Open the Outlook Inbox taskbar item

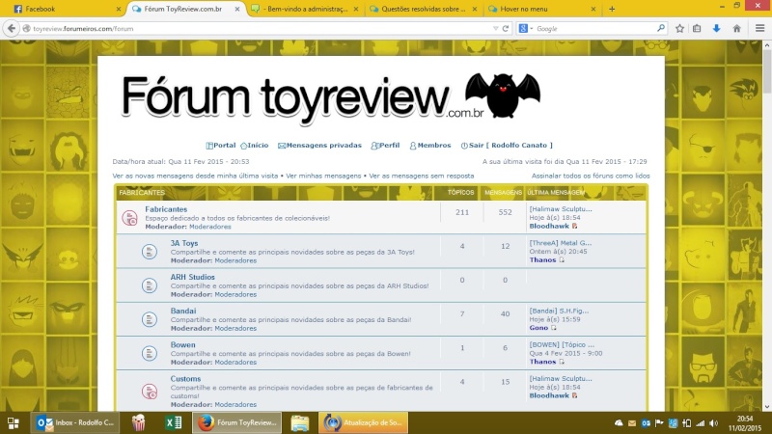point(75,422)
